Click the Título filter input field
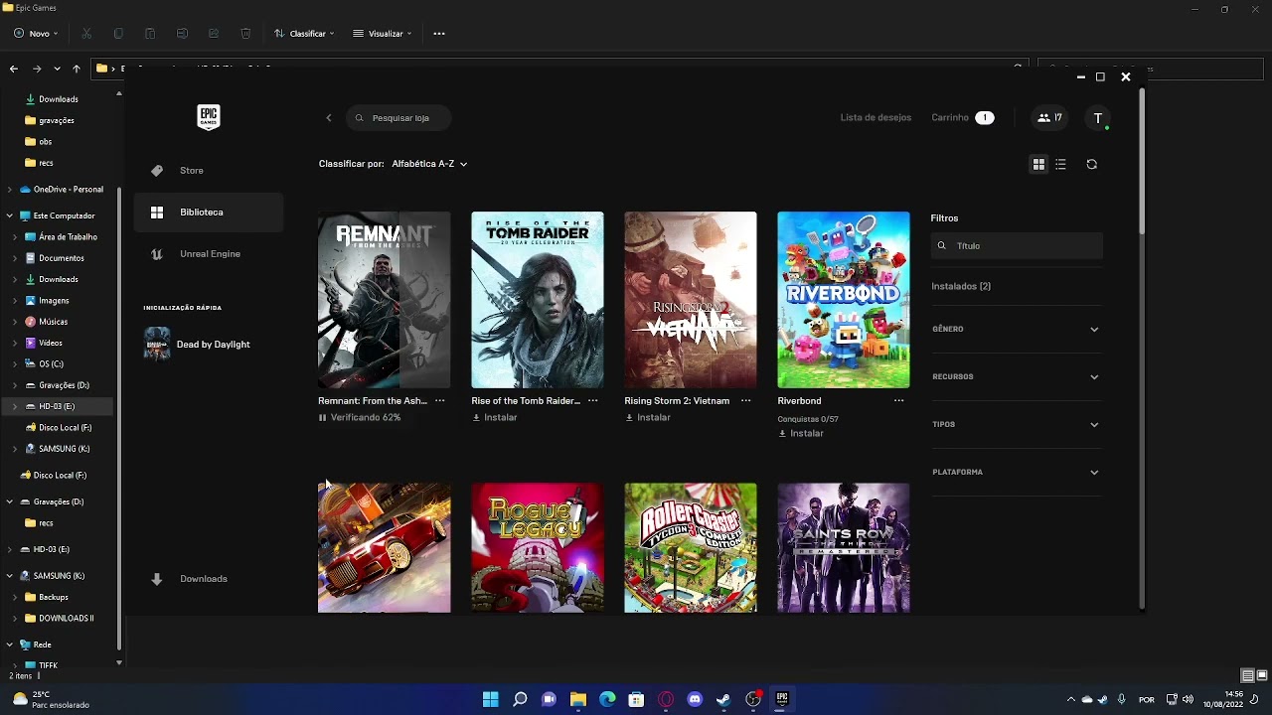 1017,246
